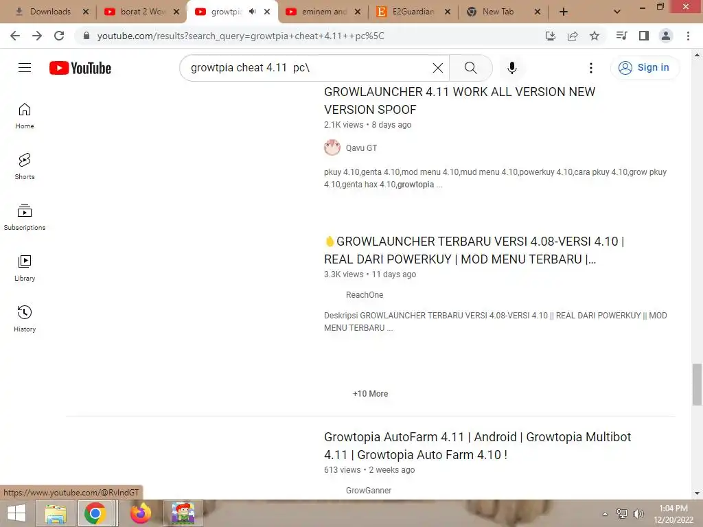Open the Growtopia AutoFarm 4.11 video
This screenshot has height=527, width=703.
478,445
